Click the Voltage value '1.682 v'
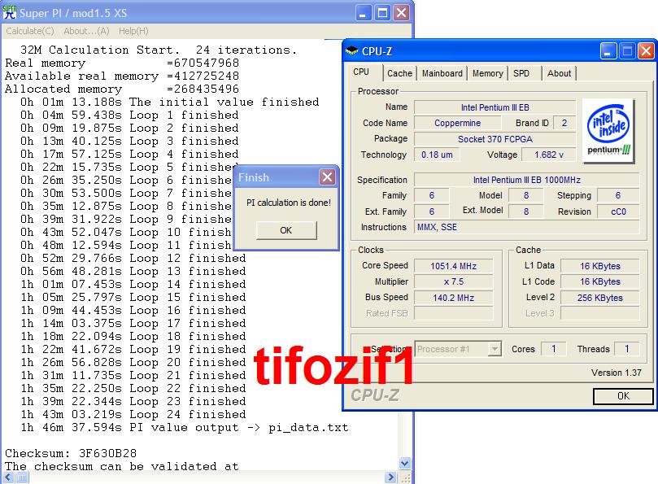Image resolution: width=658 pixels, height=484 pixels. tap(548, 155)
